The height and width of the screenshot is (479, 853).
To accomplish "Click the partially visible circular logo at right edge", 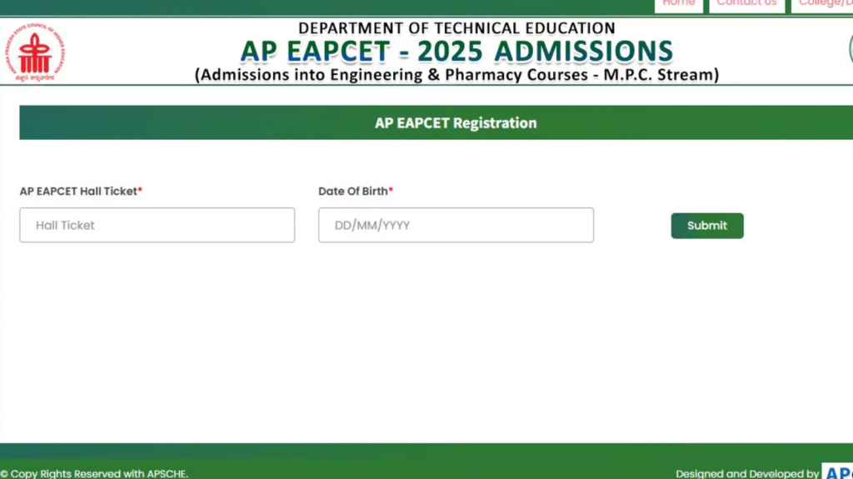I will pos(851,49).
